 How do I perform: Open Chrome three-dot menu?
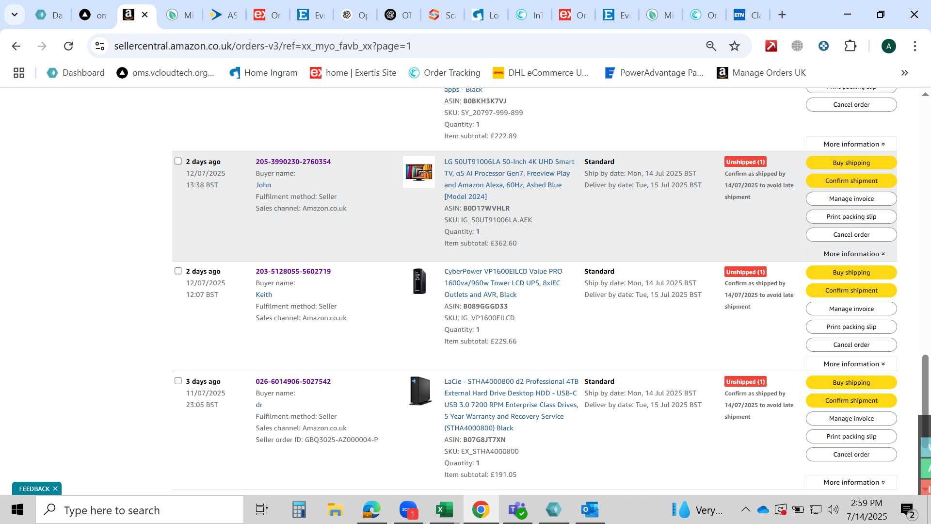coord(915,46)
